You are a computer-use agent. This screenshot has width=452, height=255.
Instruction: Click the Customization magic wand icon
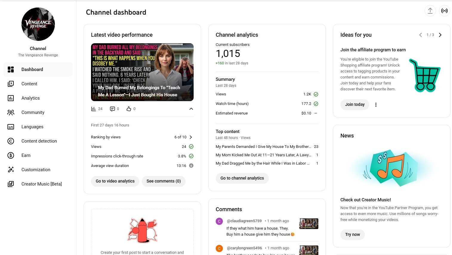click(11, 170)
